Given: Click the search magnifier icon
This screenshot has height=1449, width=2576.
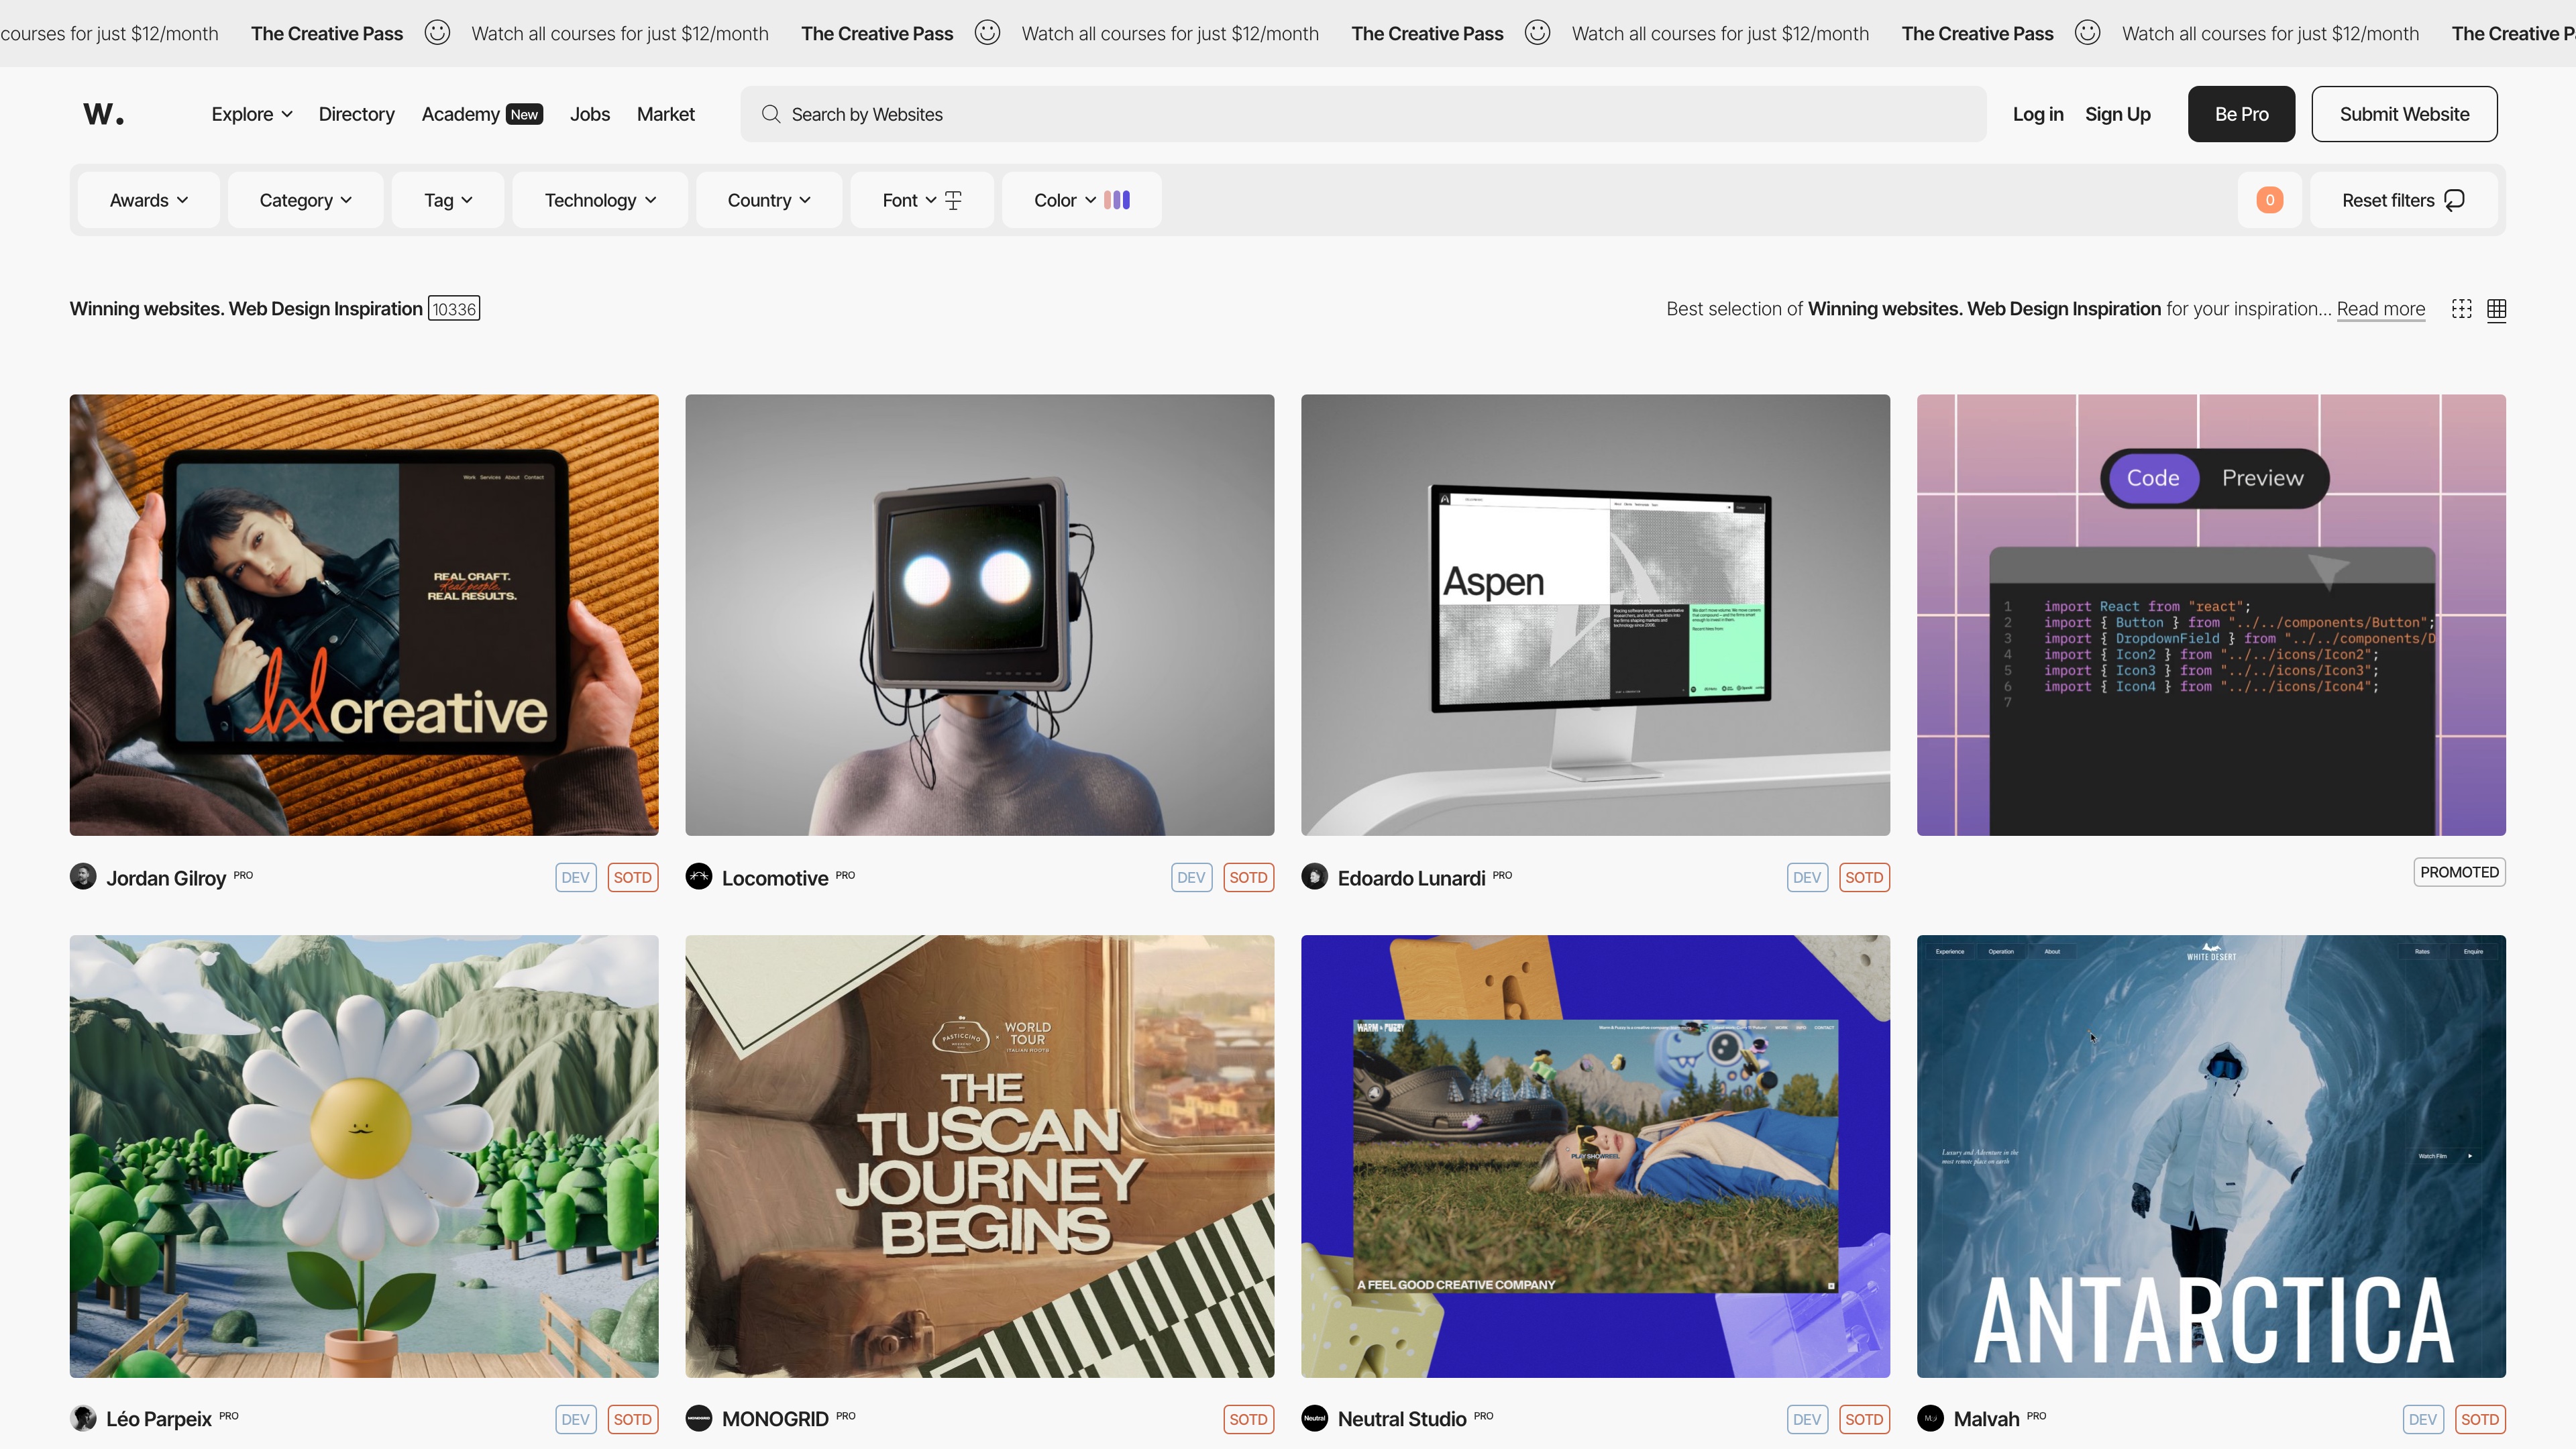Looking at the screenshot, I should pos(770,114).
